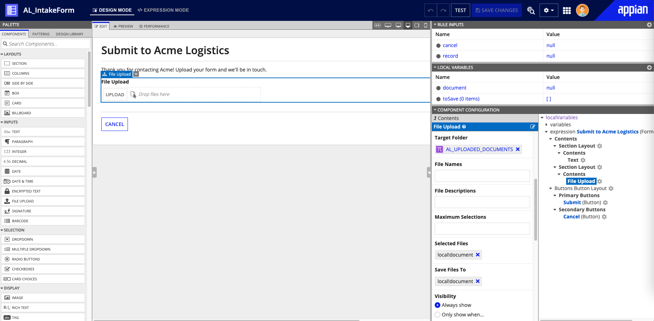Click gear next to first Section Layout
654x321 pixels.
(600, 146)
